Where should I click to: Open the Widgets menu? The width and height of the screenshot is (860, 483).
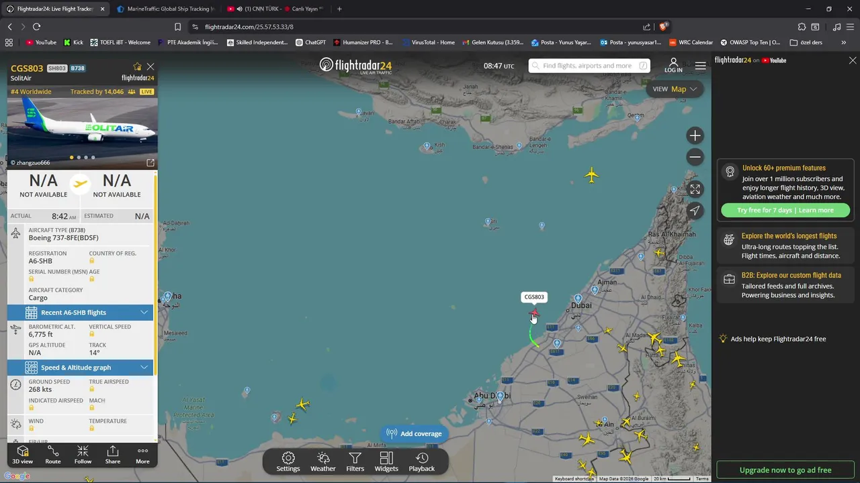[386, 462]
